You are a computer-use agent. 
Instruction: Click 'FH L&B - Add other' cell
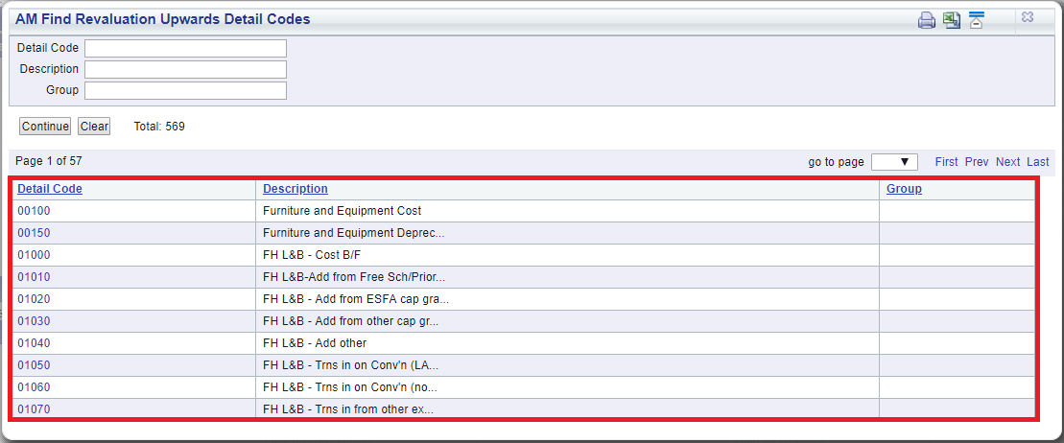click(567, 343)
